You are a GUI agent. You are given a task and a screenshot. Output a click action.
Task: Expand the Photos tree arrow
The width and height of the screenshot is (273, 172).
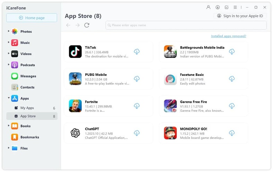[9, 31]
